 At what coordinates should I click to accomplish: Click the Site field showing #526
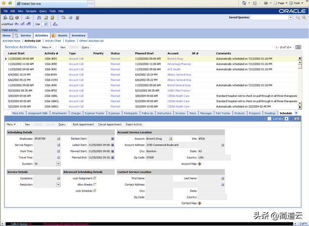(211, 139)
